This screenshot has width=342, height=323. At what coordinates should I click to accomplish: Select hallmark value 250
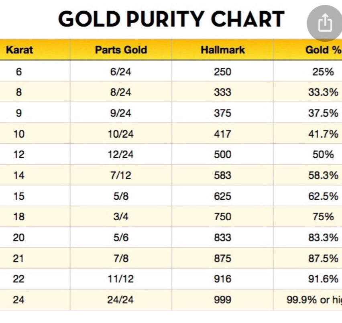click(x=222, y=72)
